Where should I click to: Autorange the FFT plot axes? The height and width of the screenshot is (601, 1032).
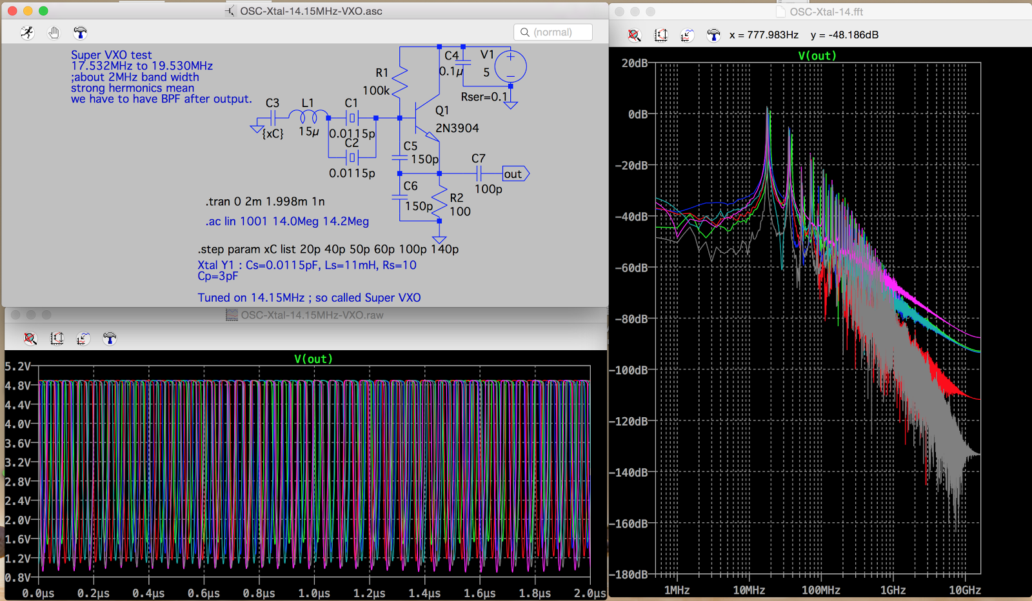pos(660,35)
